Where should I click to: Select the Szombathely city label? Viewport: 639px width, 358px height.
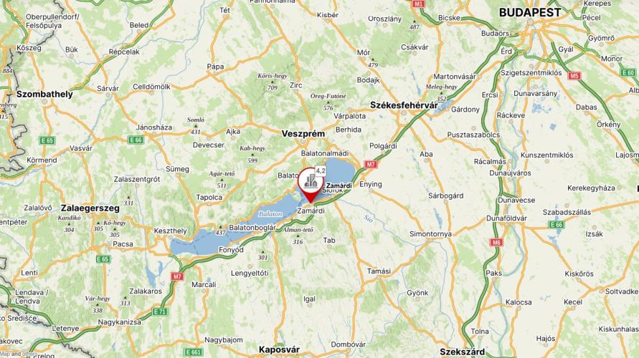(x=44, y=95)
